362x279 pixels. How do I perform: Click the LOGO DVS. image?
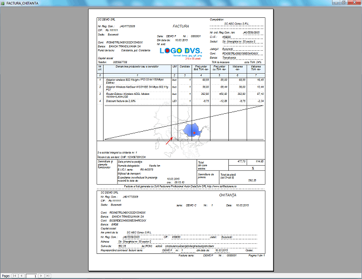[181, 53]
